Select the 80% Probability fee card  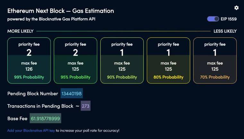[x=168, y=60]
